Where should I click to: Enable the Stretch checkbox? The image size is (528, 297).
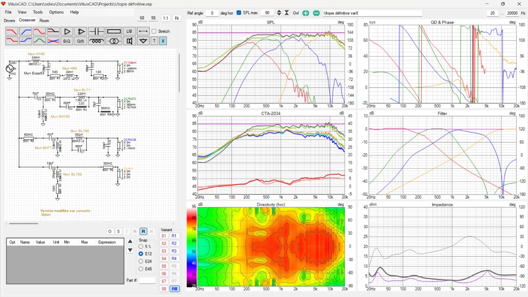[x=154, y=31]
